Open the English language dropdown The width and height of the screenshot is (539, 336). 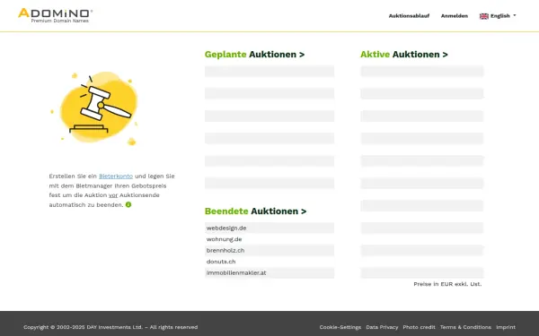(498, 16)
